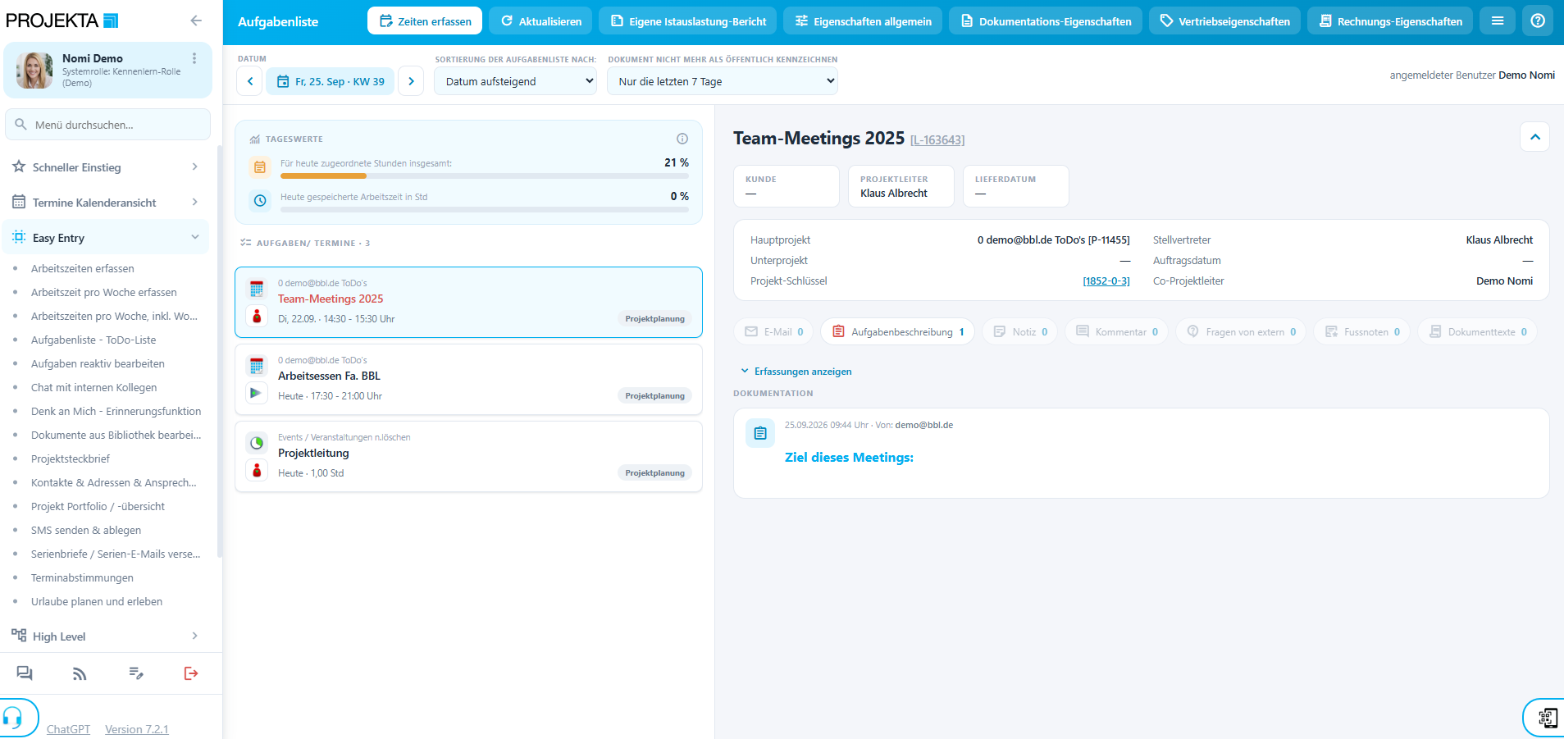Click the Aktualisieren button
The image size is (1564, 739).
[541, 21]
